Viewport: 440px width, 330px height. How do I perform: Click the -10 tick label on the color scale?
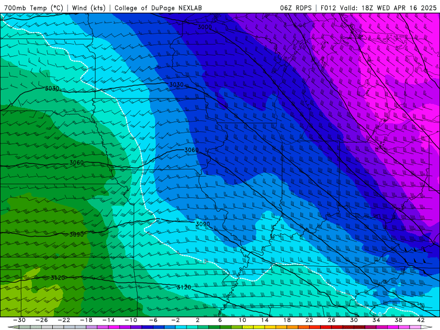[131, 320]
